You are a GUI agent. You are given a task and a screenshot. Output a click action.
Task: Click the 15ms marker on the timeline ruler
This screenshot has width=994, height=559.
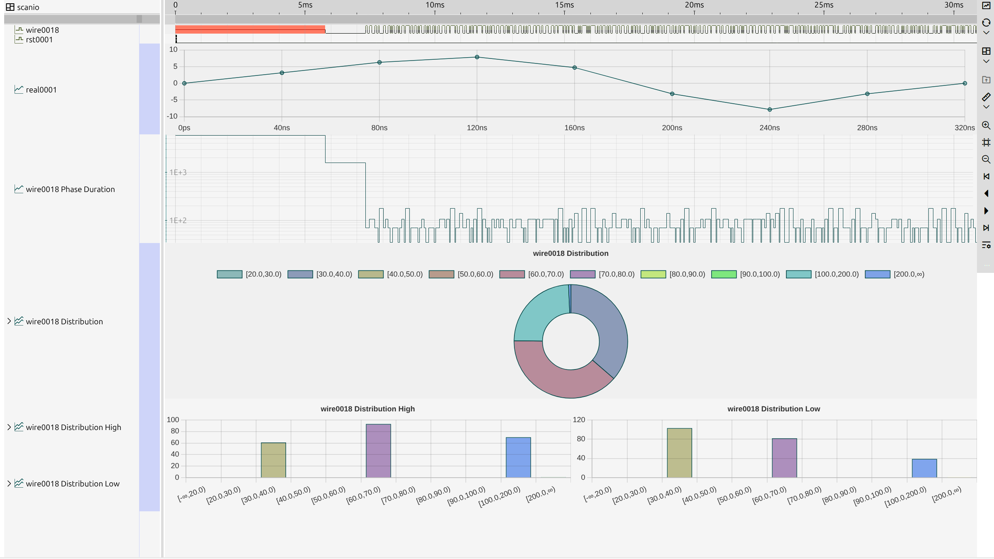click(564, 6)
